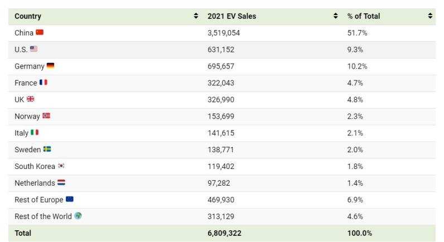This screenshot has width=444, height=242.
Task: Click the Norway flag icon
Action: tap(46, 116)
